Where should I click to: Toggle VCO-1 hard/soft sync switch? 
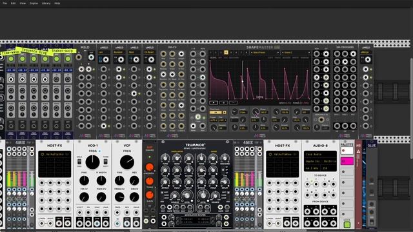click(x=106, y=162)
